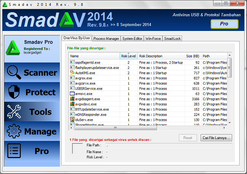Click the Smadav icon in title bar
This screenshot has height=174, width=247.
click(5, 5)
